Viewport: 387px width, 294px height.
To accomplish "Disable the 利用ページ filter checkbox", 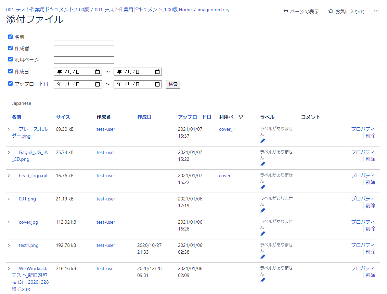I will pos(11,59).
